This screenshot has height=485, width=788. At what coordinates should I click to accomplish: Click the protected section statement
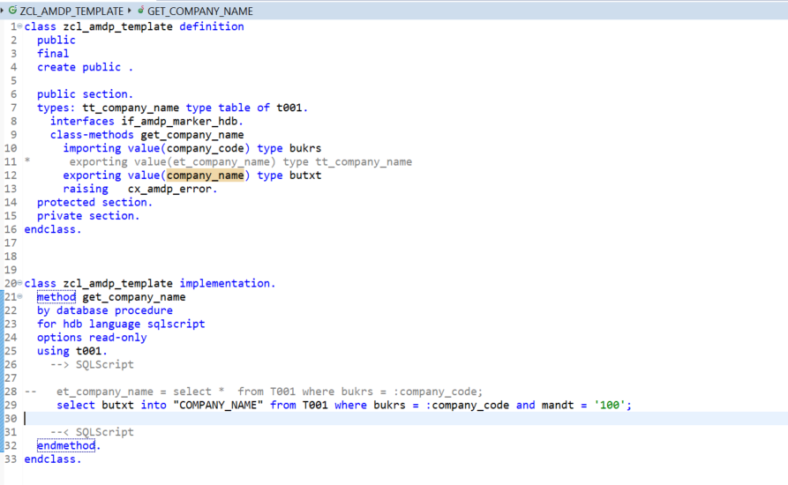pyautogui.click(x=94, y=202)
